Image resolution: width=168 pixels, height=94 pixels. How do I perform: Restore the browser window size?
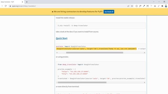164,2
